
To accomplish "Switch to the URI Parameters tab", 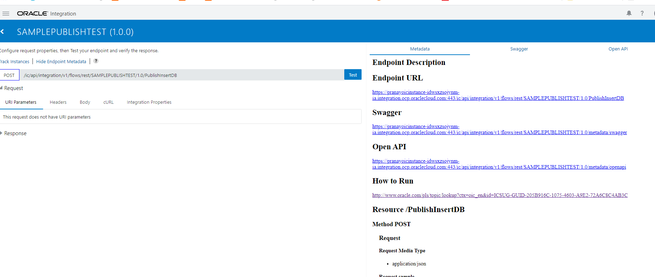I will 21,102.
